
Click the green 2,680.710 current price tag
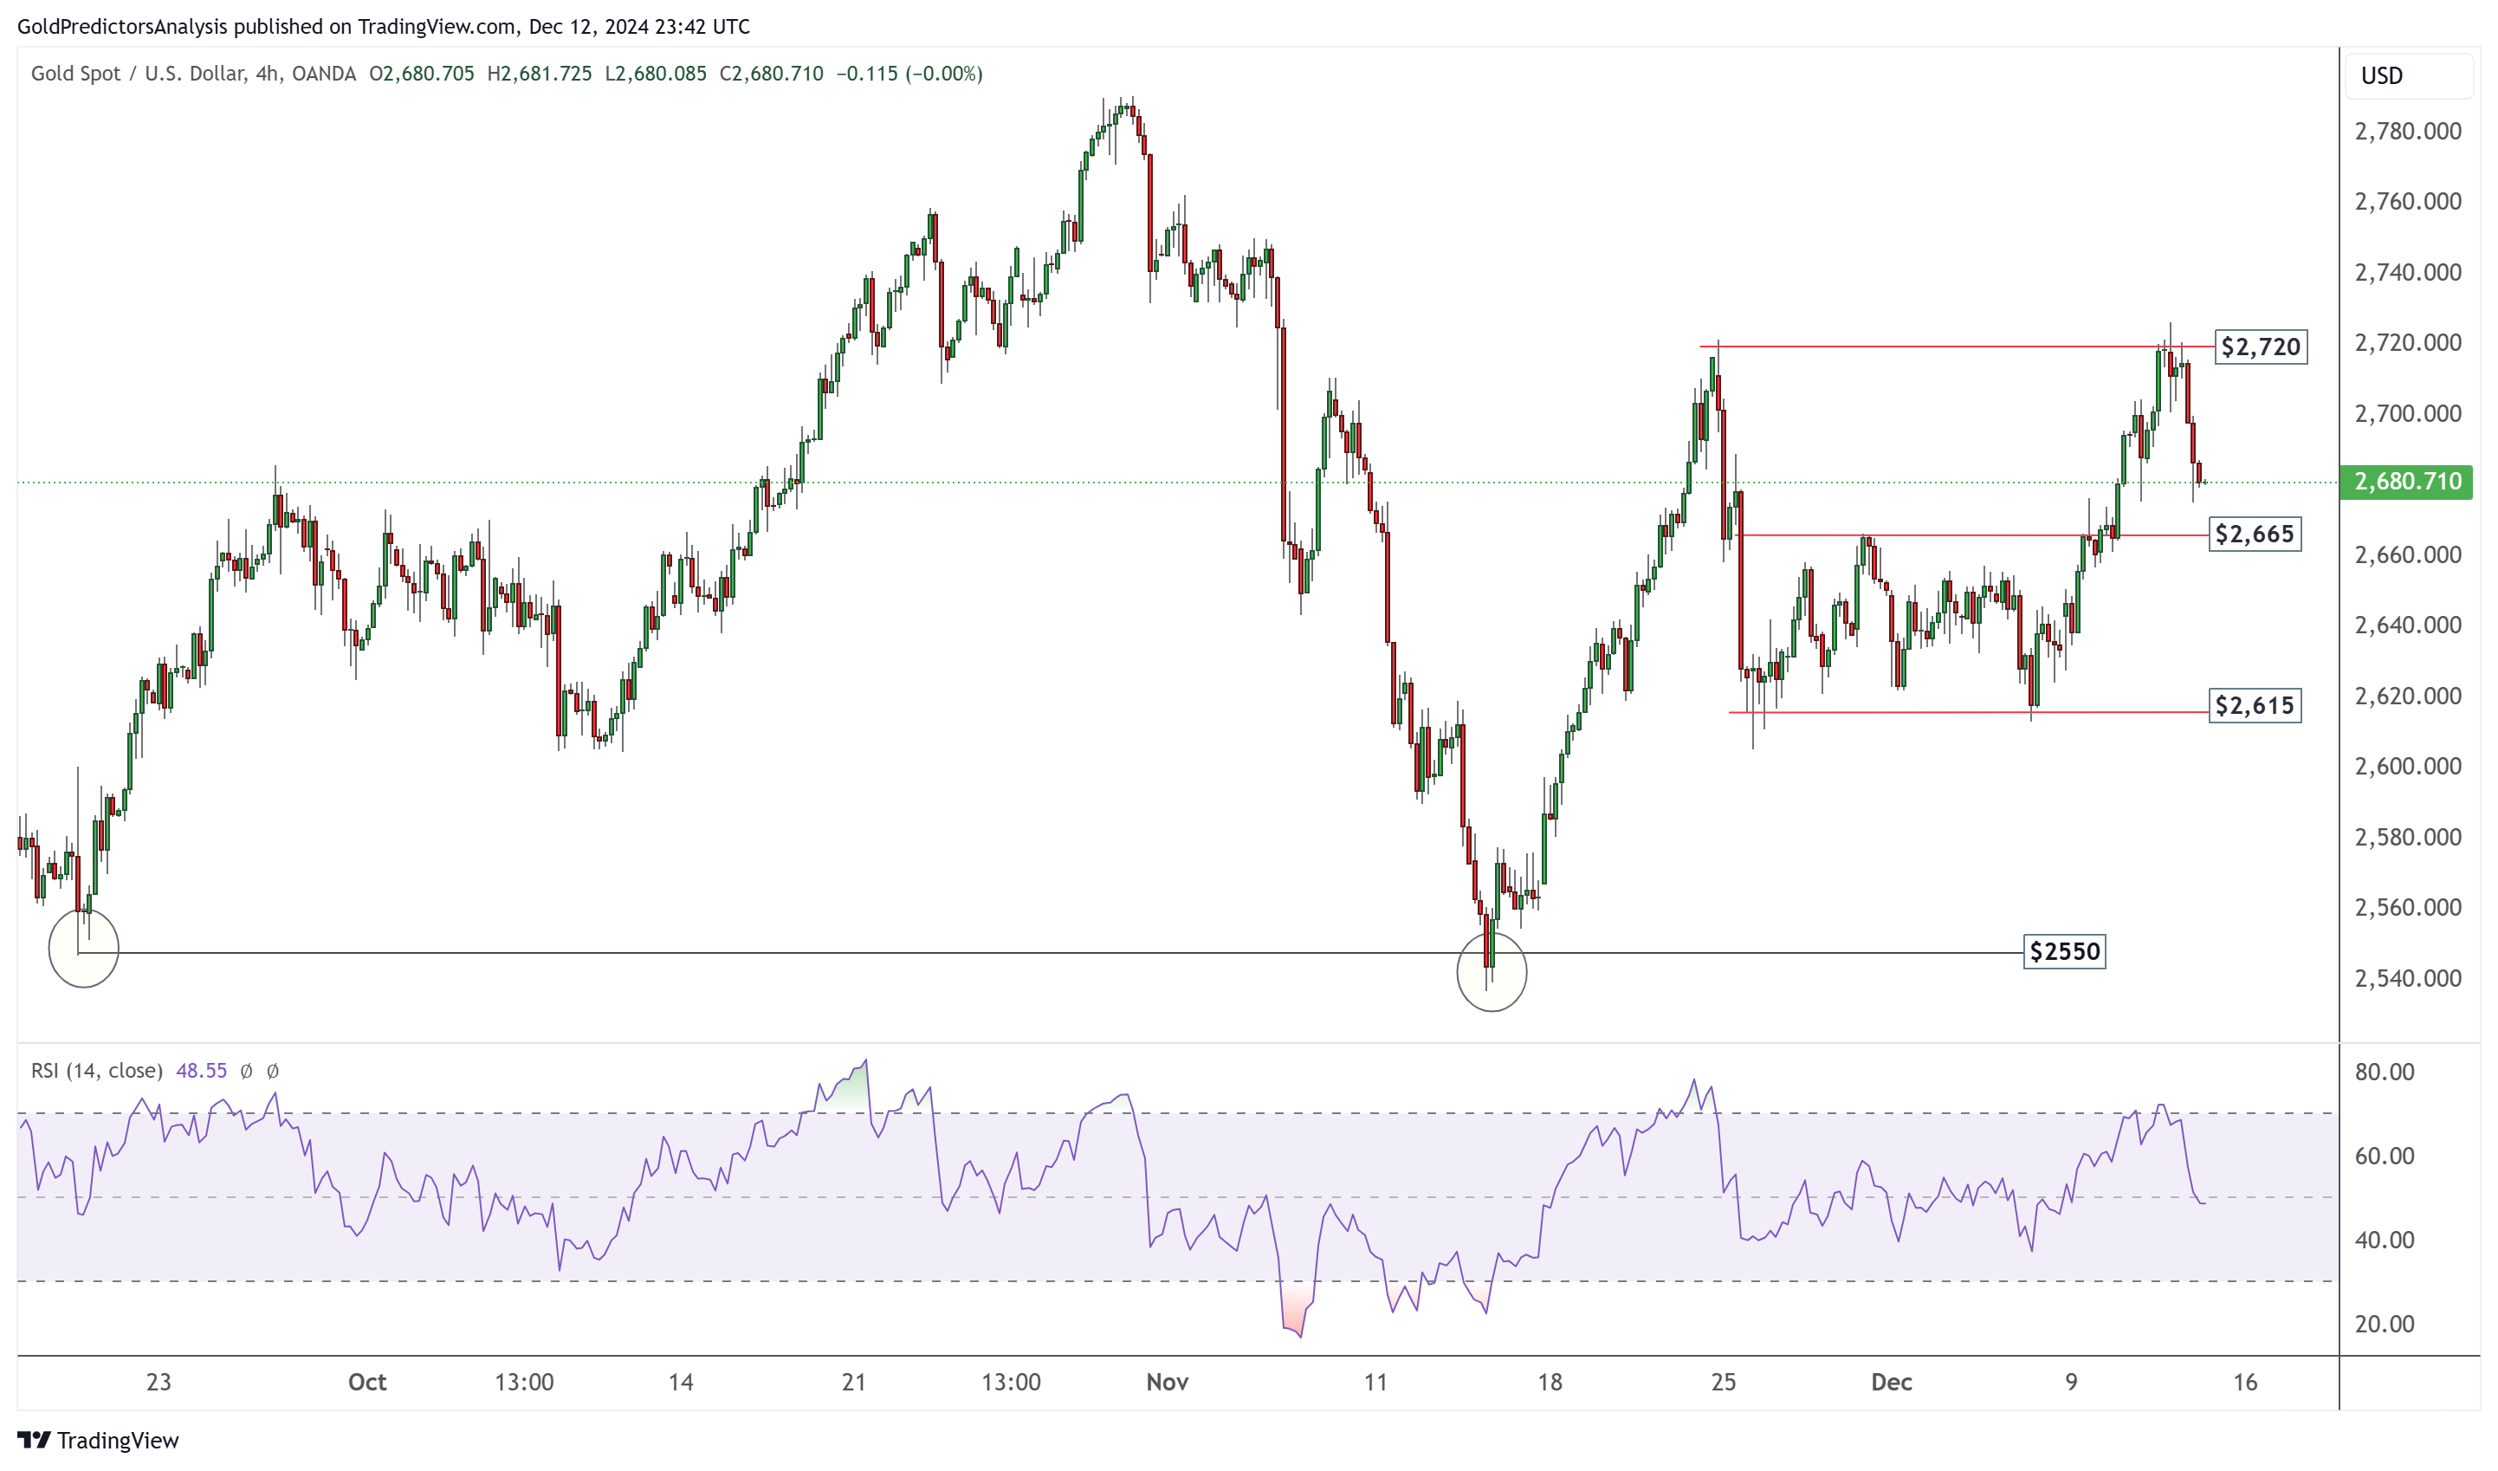point(2406,482)
